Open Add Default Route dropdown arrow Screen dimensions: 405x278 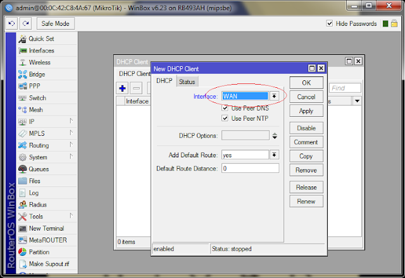click(274, 155)
